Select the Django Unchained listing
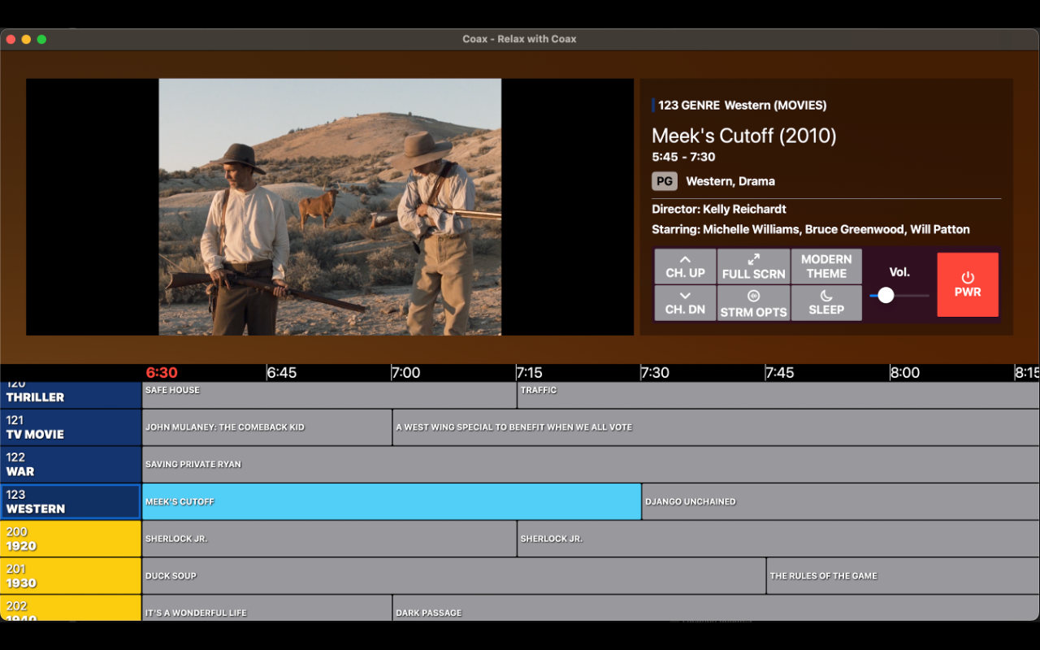The image size is (1040, 650). 841,501
